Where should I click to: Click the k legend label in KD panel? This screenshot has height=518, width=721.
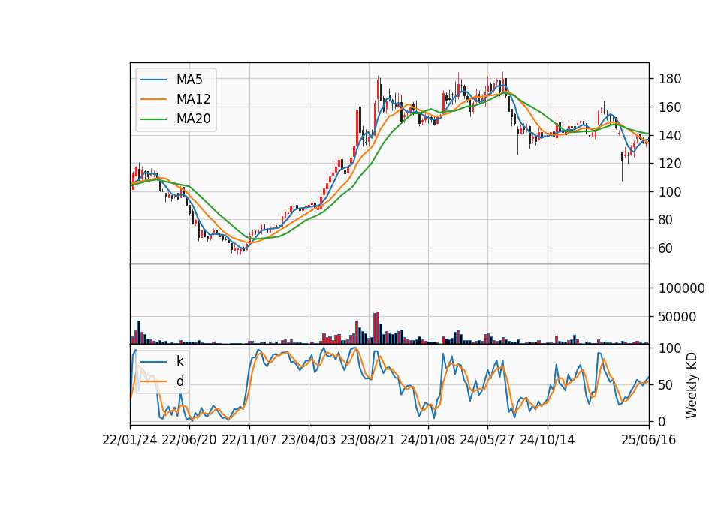click(179, 361)
